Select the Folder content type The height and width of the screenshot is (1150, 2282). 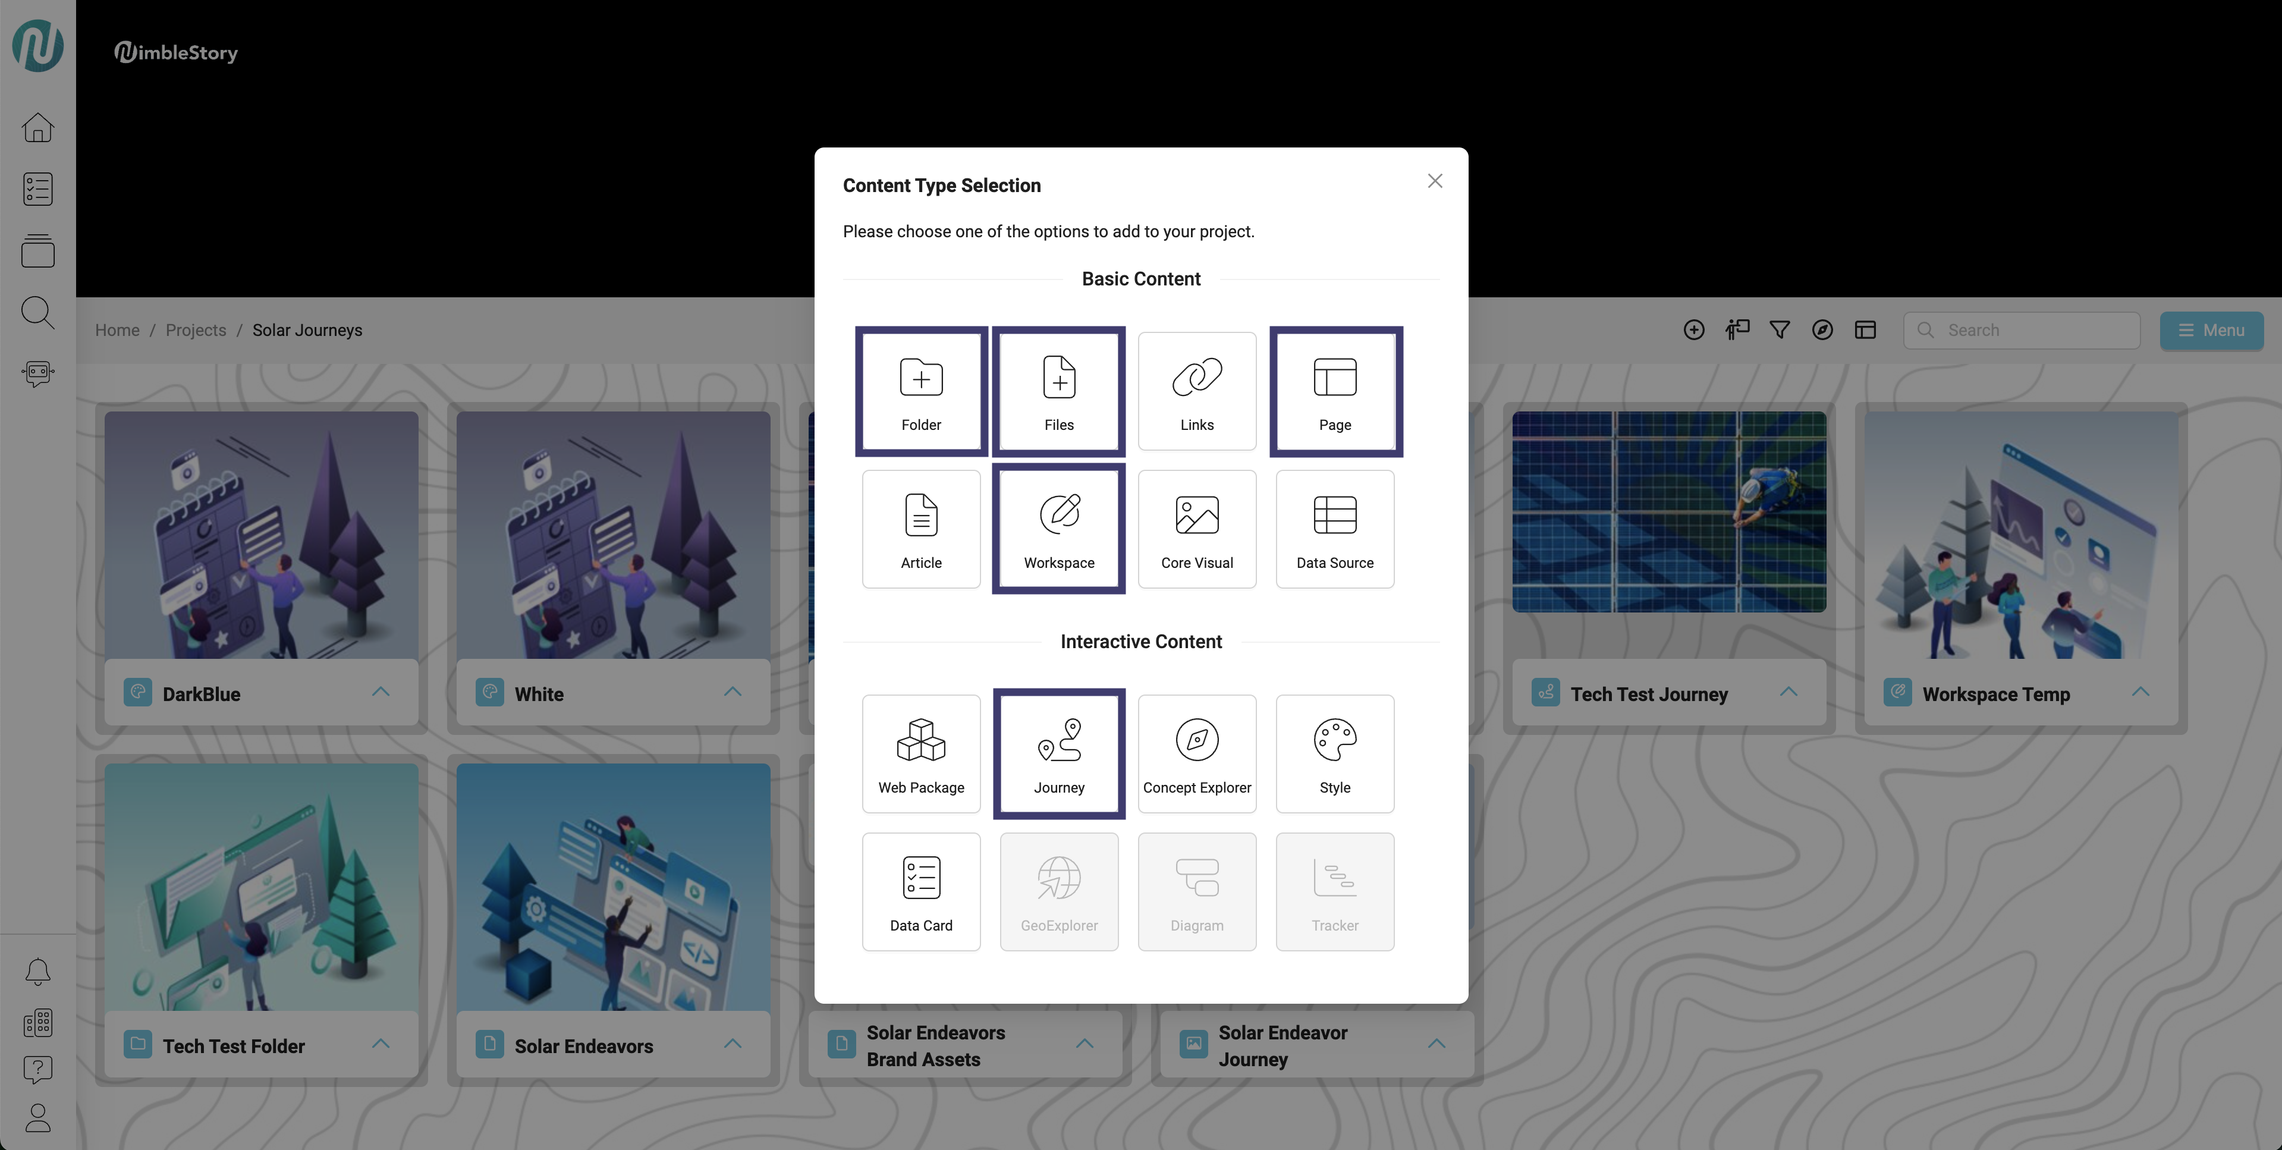(920, 392)
